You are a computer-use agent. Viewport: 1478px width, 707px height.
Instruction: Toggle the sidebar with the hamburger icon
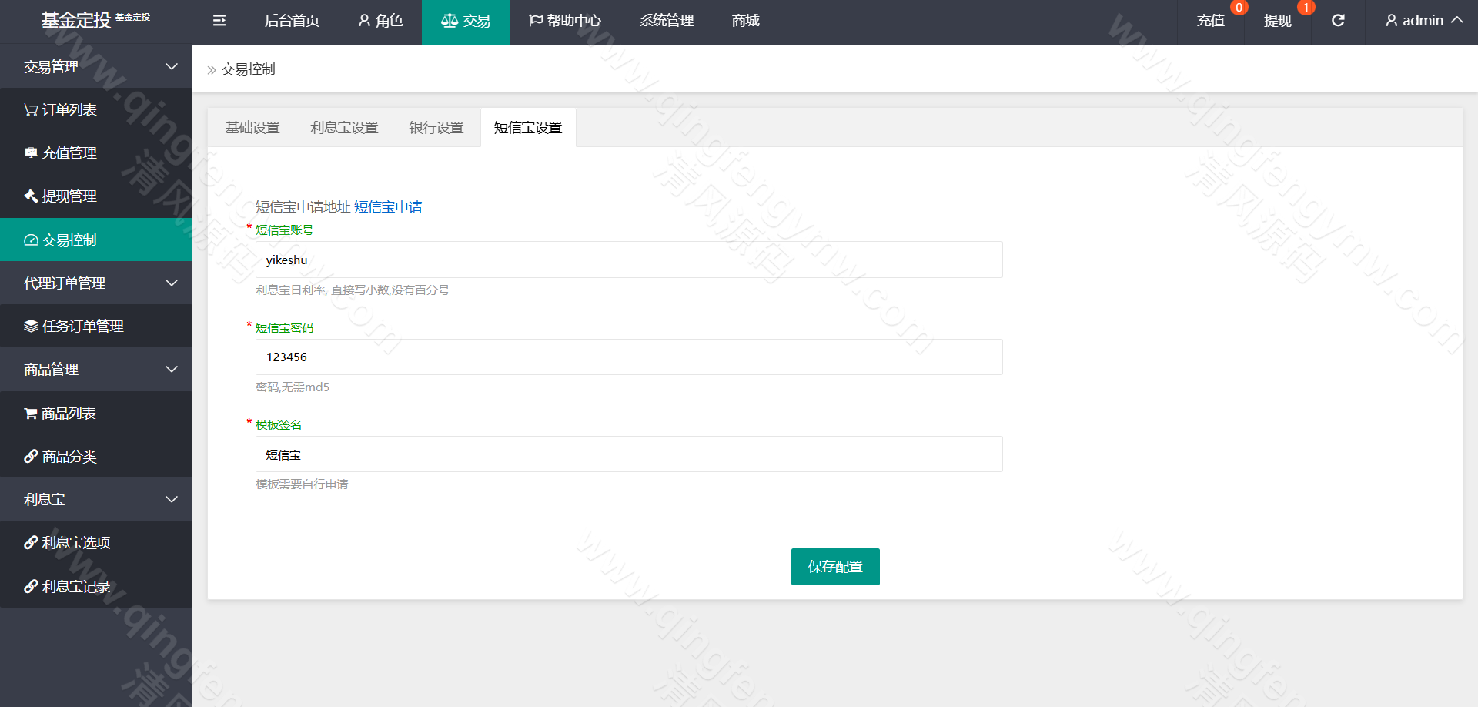[x=219, y=21]
